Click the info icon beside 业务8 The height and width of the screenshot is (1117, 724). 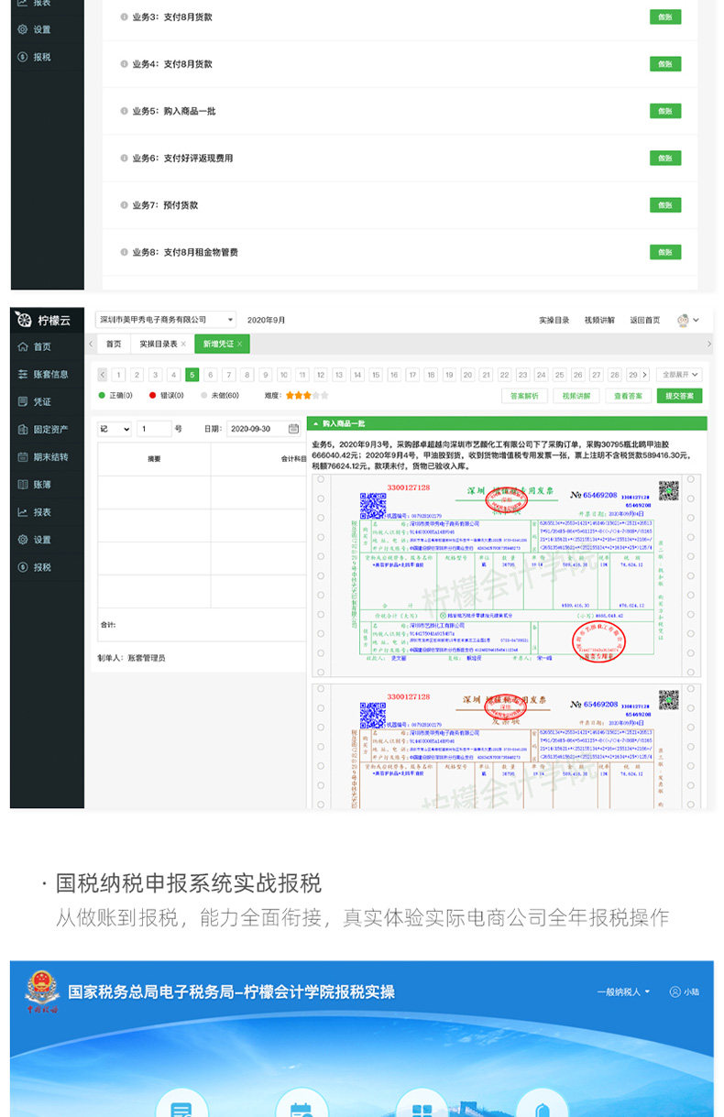[x=125, y=252]
